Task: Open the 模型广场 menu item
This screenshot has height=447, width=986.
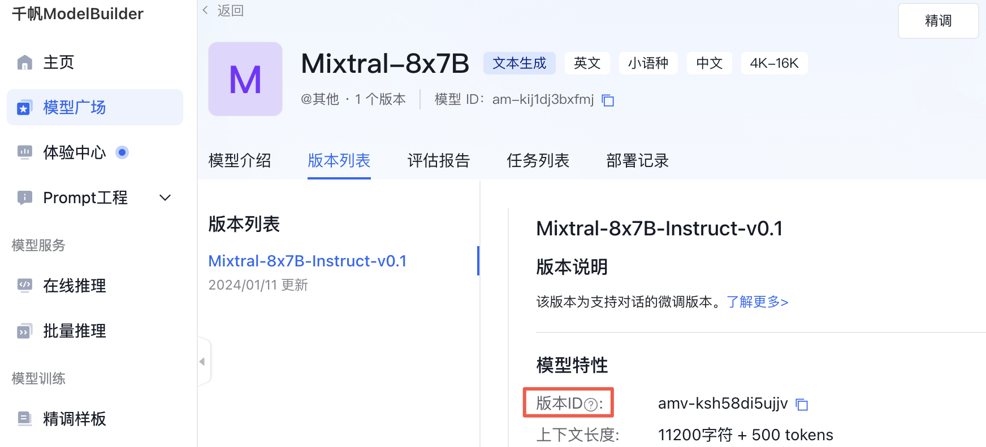Action: click(x=95, y=107)
